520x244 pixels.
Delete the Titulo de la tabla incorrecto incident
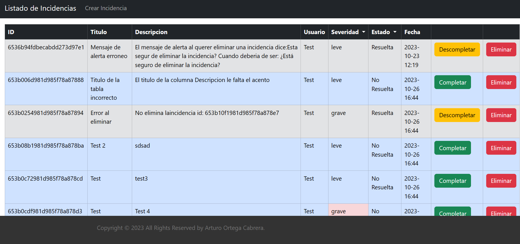coord(501,82)
